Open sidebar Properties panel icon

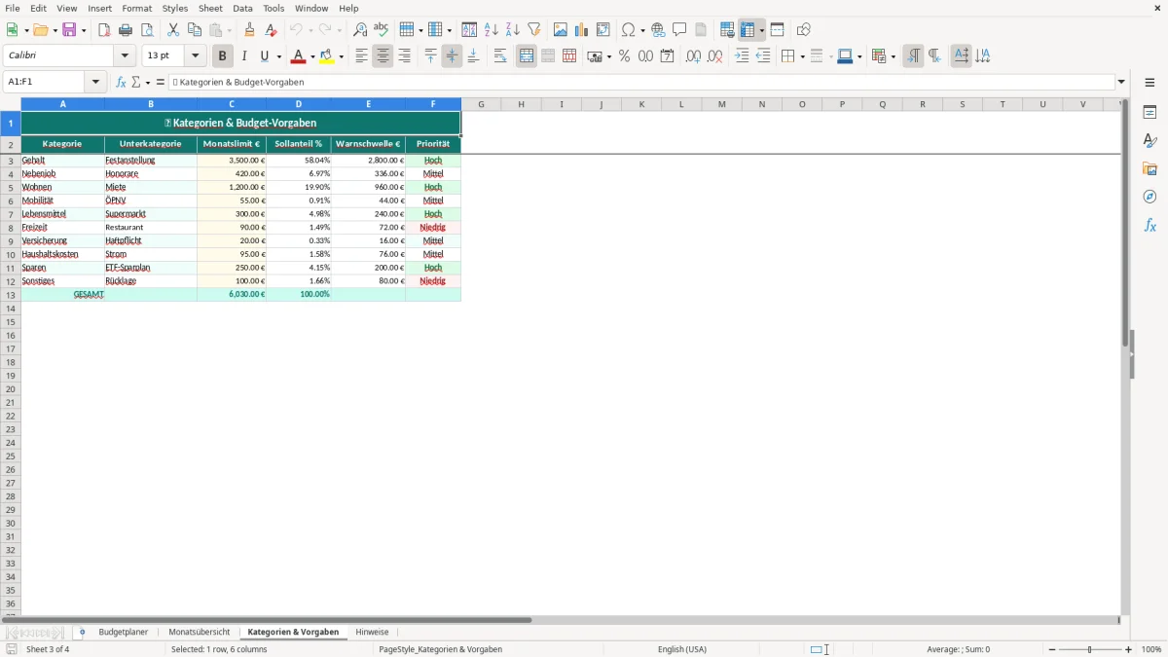[1150, 112]
